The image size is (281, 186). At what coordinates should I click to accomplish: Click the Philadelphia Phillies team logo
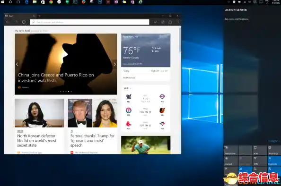tap(162, 97)
